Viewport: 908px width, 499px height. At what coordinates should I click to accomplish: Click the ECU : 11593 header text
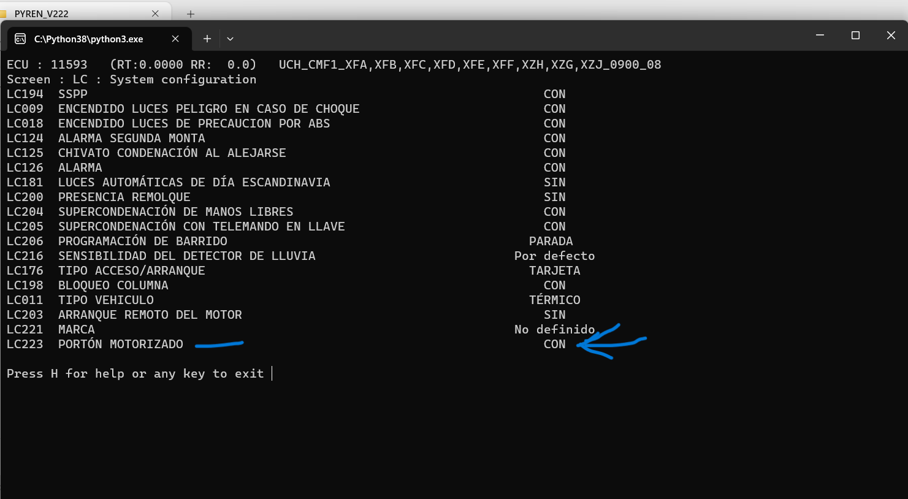click(x=47, y=64)
